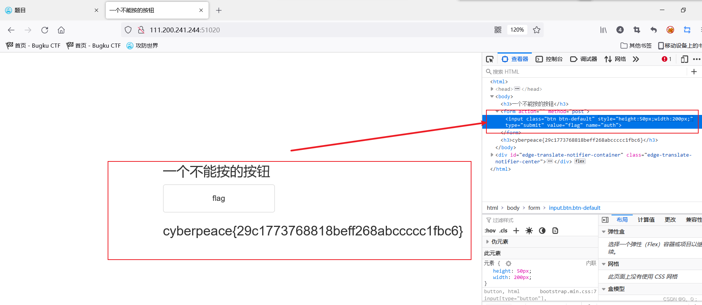Collapse the form element in HTML tree
The width and height of the screenshot is (702, 305).
coord(497,111)
